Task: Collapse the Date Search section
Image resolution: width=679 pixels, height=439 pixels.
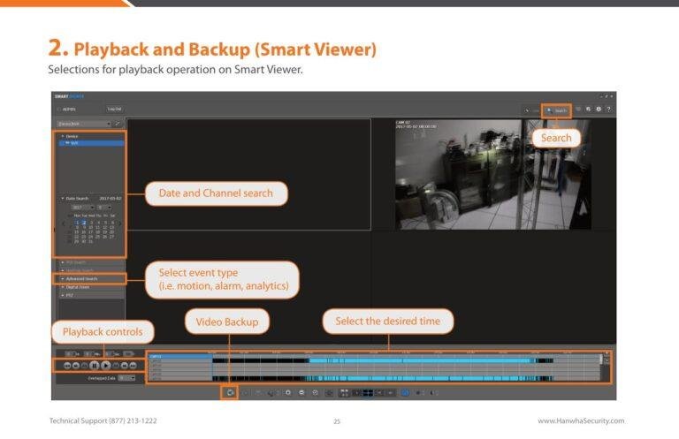Action: tap(63, 199)
